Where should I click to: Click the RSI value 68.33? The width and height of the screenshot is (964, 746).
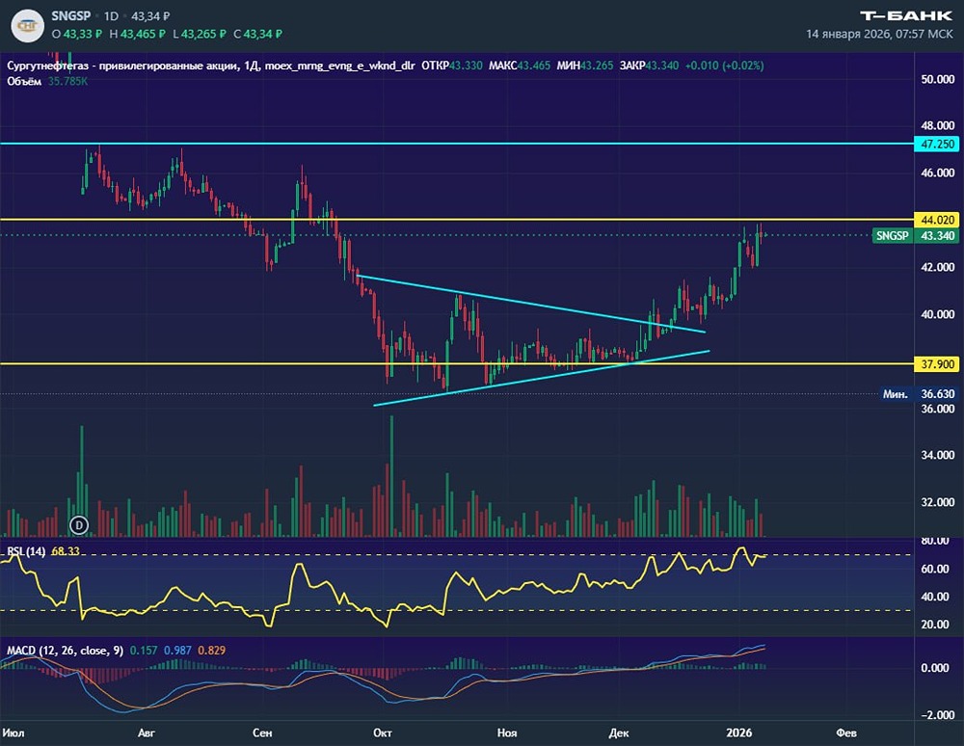[66, 551]
